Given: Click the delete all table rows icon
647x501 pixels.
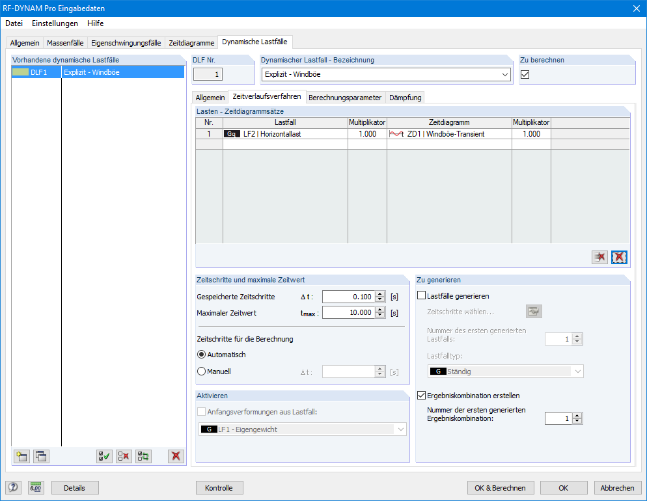Looking at the screenshot, I should pyautogui.click(x=619, y=257).
